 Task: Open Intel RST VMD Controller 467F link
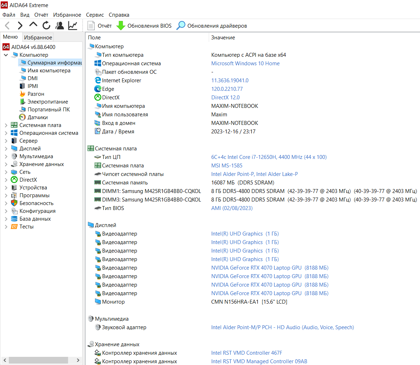pyautogui.click(x=246, y=353)
